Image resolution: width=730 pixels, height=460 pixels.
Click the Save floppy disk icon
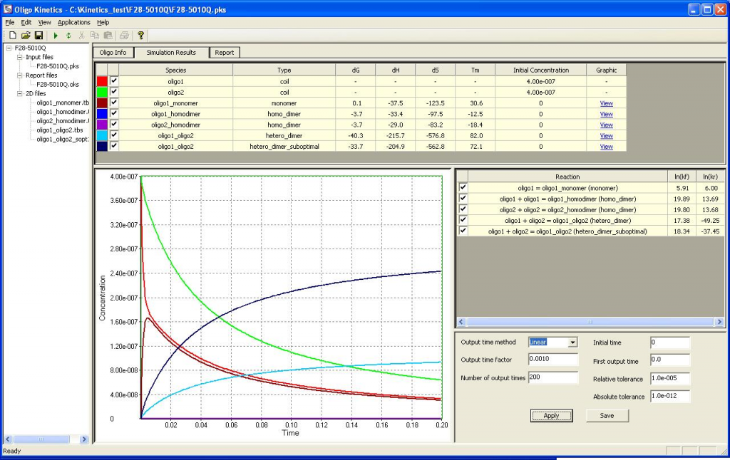(x=38, y=35)
